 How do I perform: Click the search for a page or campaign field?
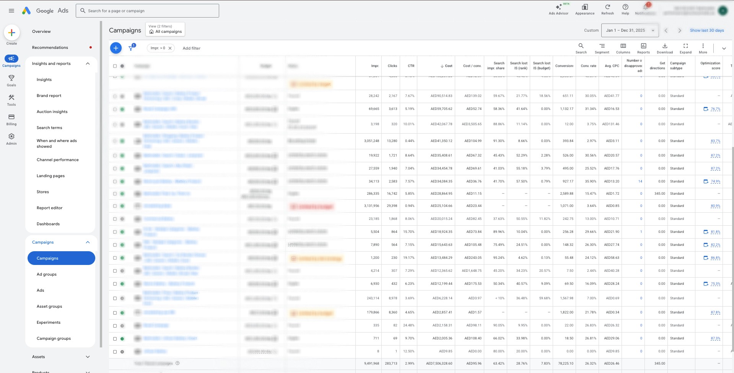147,11
